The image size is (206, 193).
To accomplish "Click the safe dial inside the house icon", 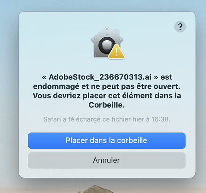I will (x=107, y=45).
